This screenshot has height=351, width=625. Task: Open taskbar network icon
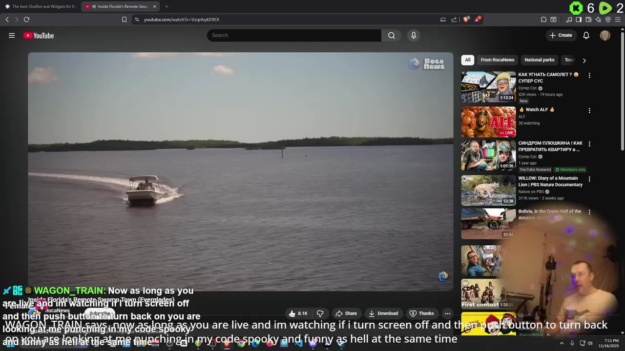click(583, 343)
